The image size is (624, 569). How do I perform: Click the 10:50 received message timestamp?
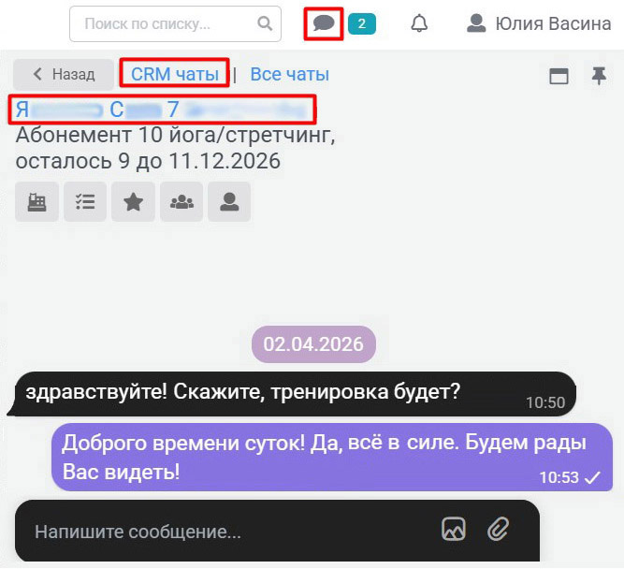click(545, 402)
